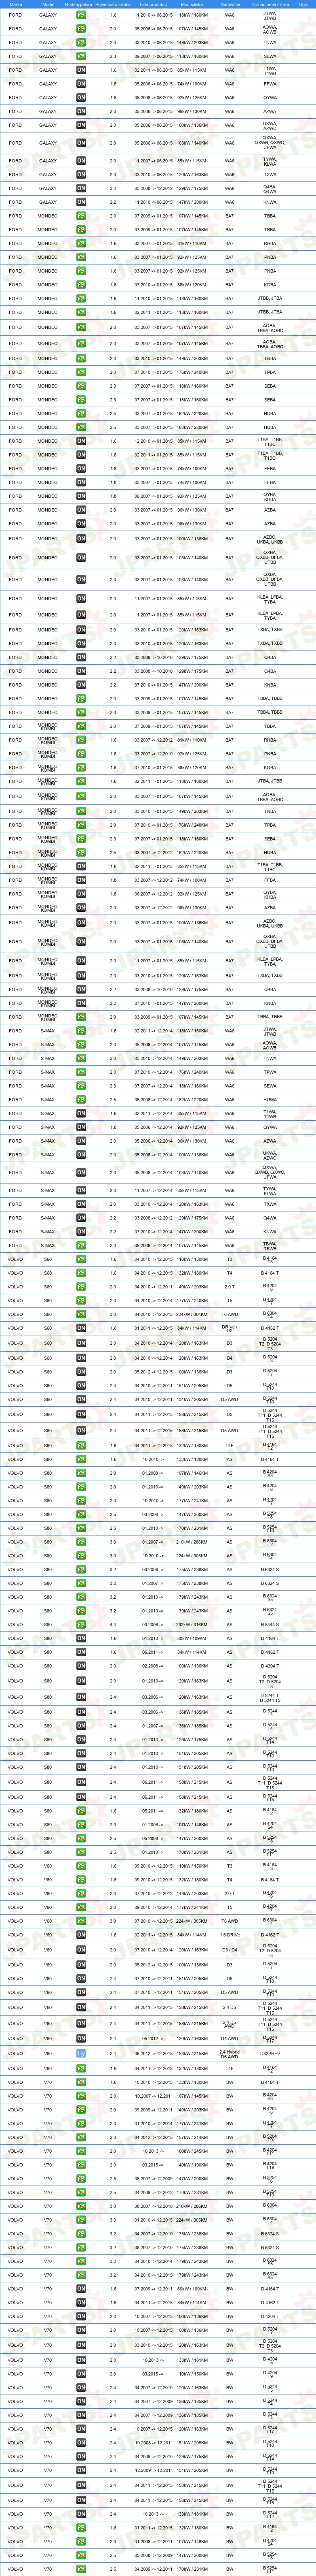Click the Oznaczenie silnika column header
This screenshot has height=2576, width=316.
[270, 4]
